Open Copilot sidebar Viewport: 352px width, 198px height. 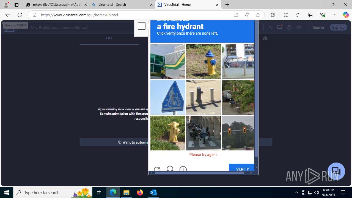point(346,15)
